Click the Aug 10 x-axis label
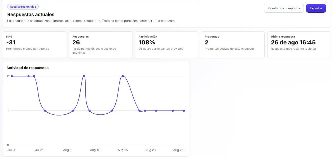This screenshot has width=333, height=157. pos(95,150)
